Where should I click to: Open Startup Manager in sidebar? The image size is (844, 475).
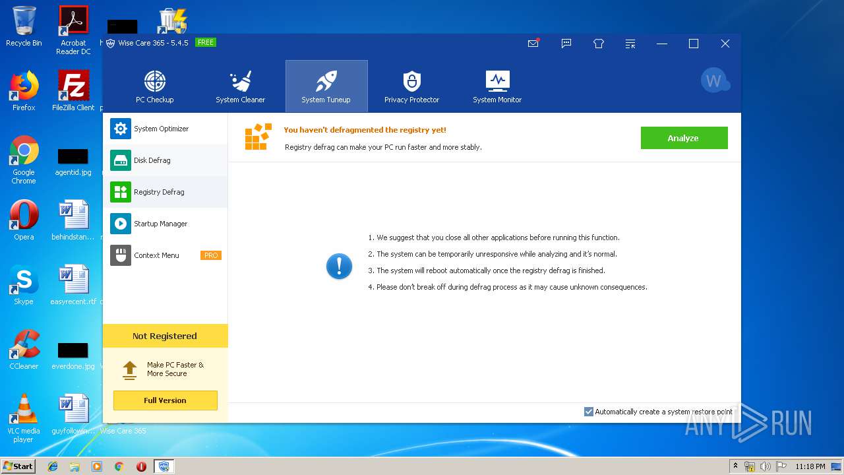tap(166, 224)
